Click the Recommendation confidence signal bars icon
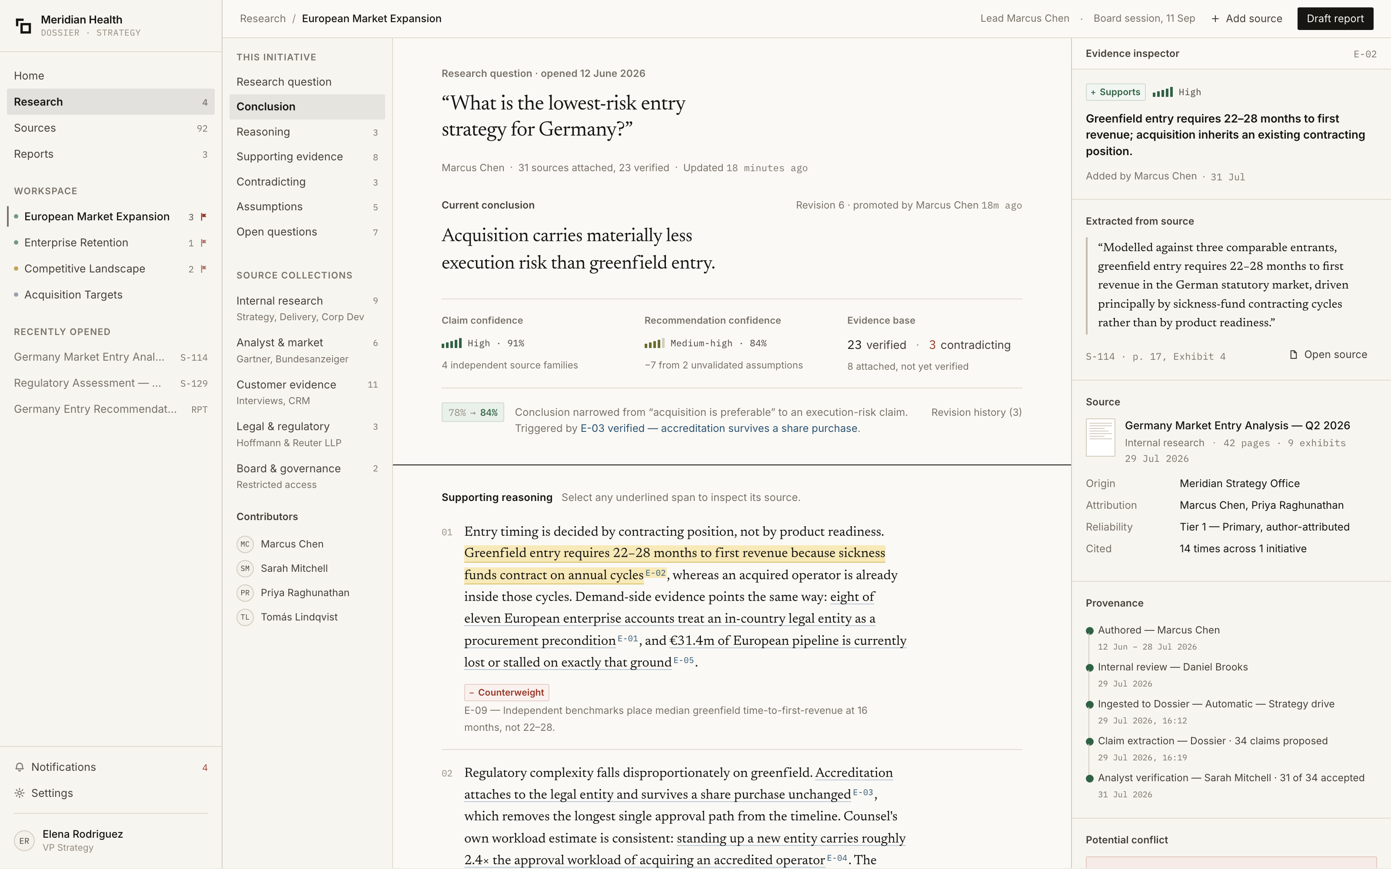Viewport: 1391px width, 869px height. pyautogui.click(x=654, y=343)
